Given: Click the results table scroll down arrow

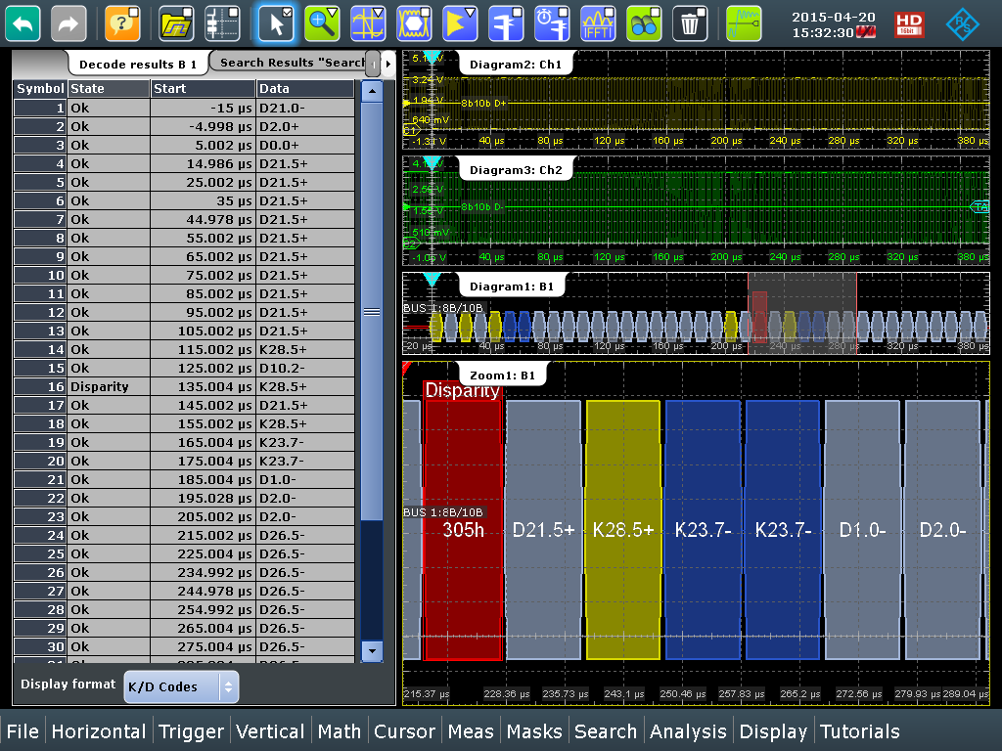Looking at the screenshot, I should pyautogui.click(x=372, y=650).
